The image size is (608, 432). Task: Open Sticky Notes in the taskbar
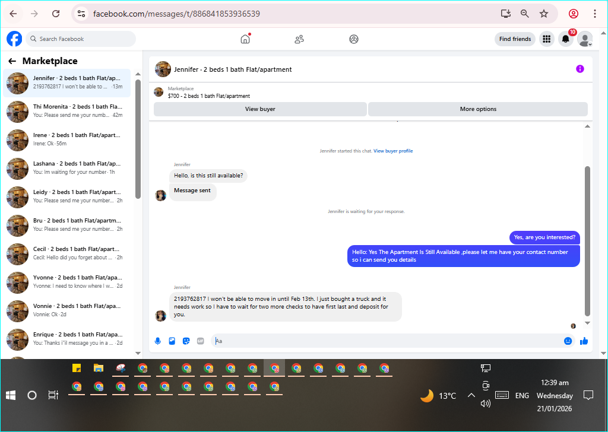pyautogui.click(x=77, y=368)
